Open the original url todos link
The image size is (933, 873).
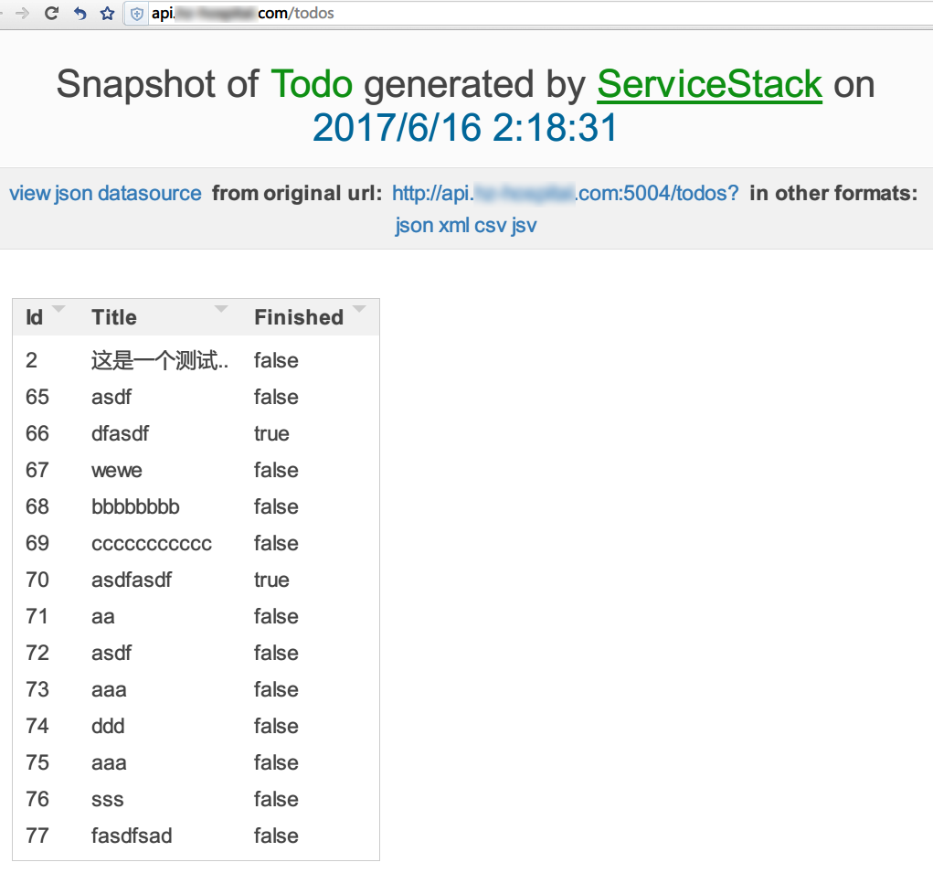(566, 194)
